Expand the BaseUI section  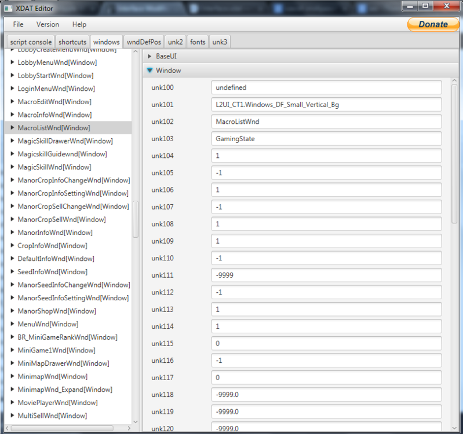pos(150,56)
